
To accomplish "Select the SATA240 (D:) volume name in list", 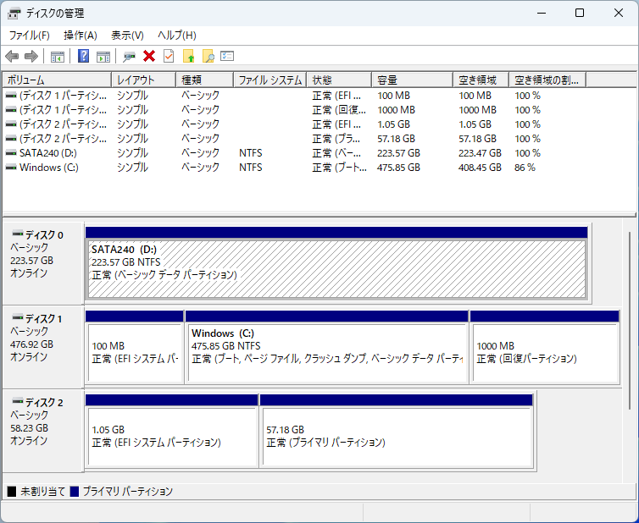I will (48, 153).
